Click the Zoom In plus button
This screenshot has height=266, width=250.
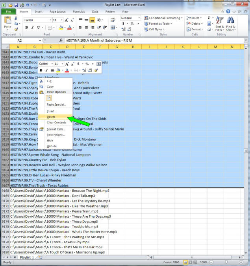[241, 262]
